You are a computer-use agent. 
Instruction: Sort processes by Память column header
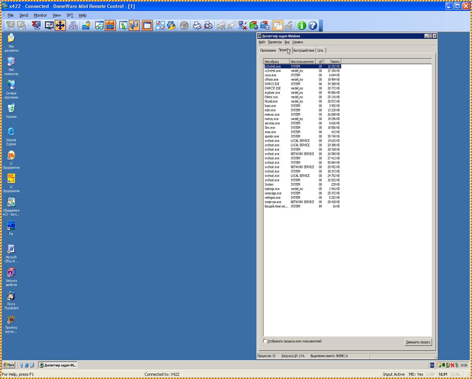(333, 62)
